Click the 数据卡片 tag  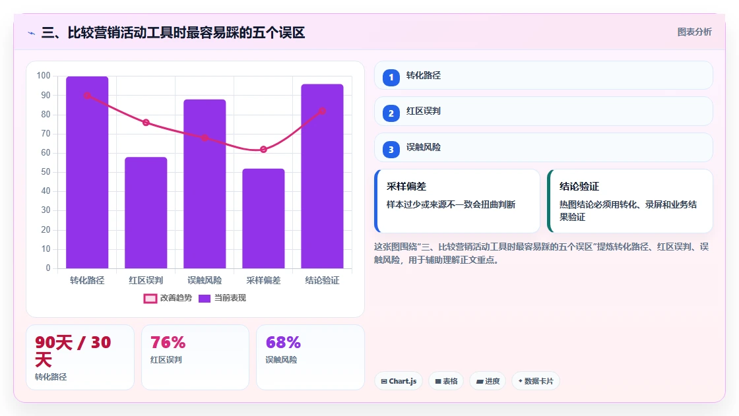(535, 381)
